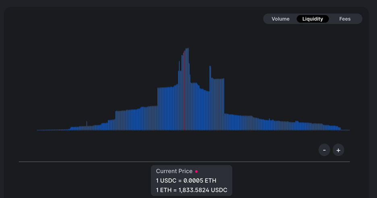
Task: Click the pink Current Price indicator dot
Action: [196, 171]
